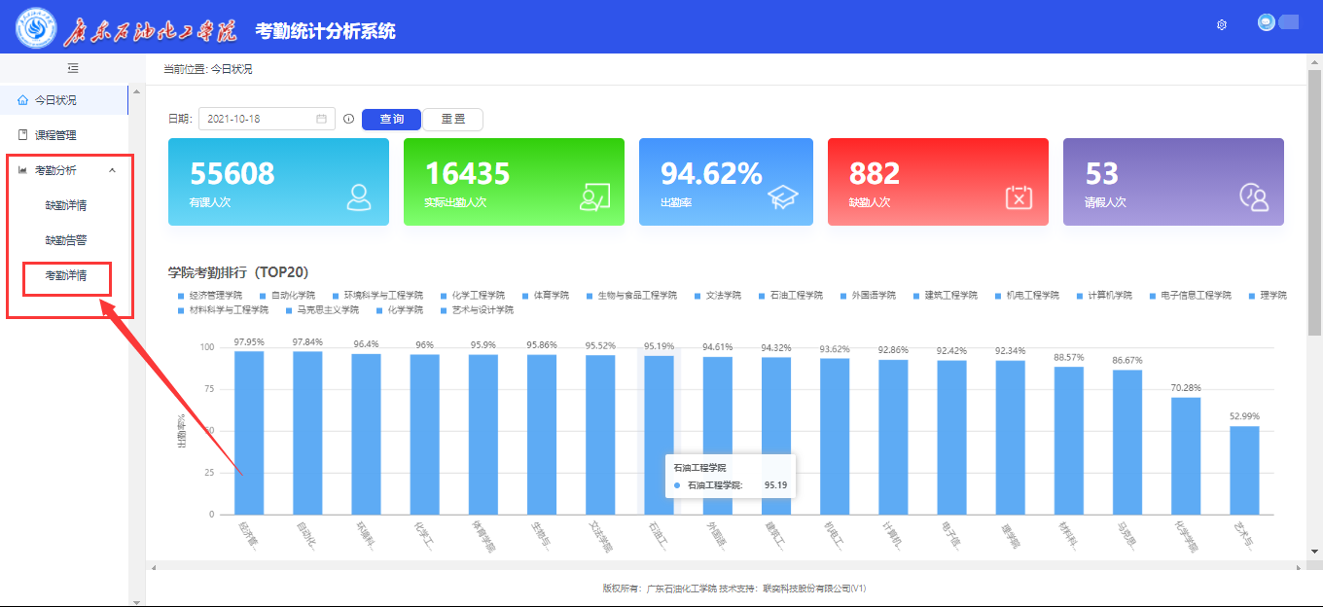Viewport: 1323px width, 607px height.
Task: Click the user avatar icon
Action: pos(1267,22)
